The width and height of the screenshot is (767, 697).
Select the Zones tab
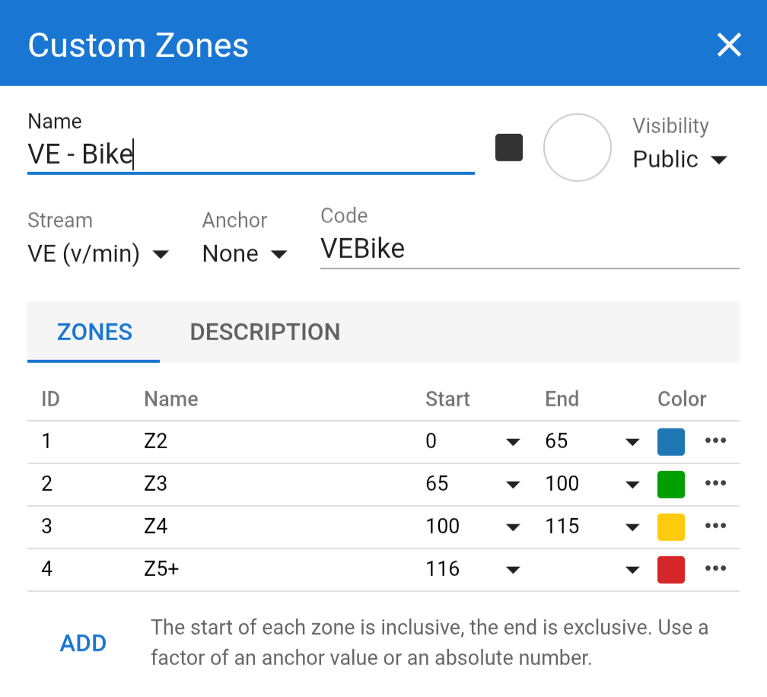[x=94, y=333]
